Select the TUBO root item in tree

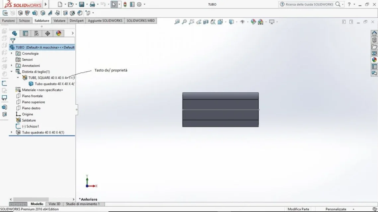(42, 47)
